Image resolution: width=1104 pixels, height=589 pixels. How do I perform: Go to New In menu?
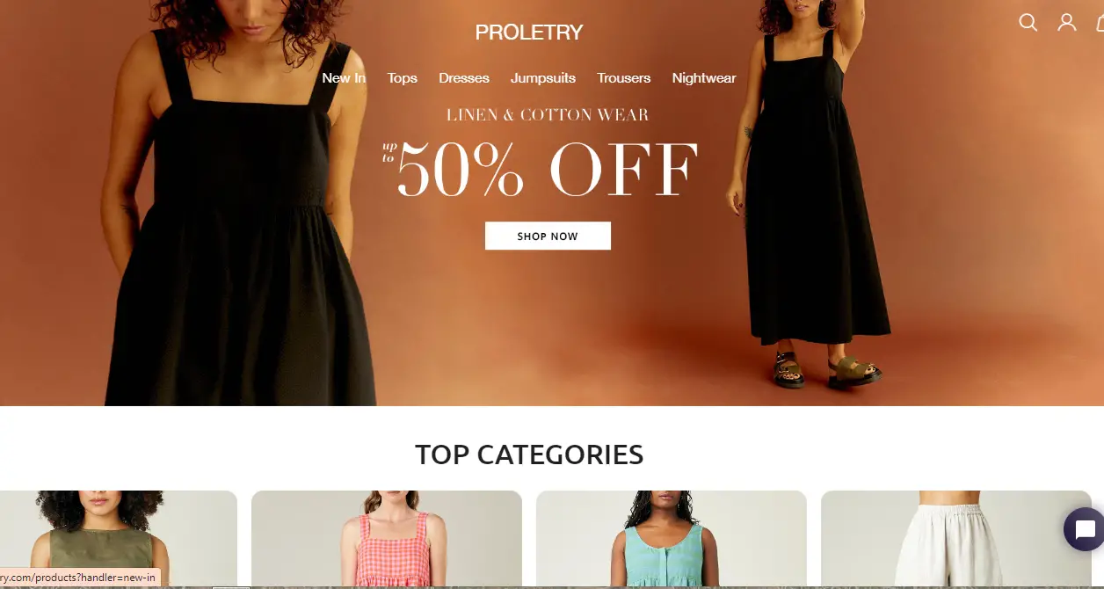344,78
